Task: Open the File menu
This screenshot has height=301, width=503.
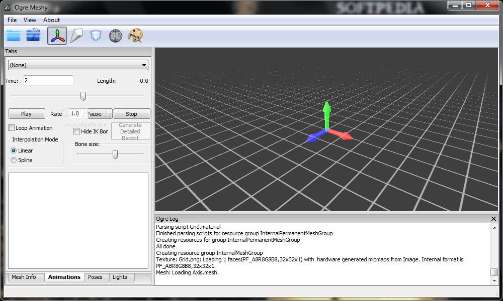Action: pyautogui.click(x=12, y=20)
